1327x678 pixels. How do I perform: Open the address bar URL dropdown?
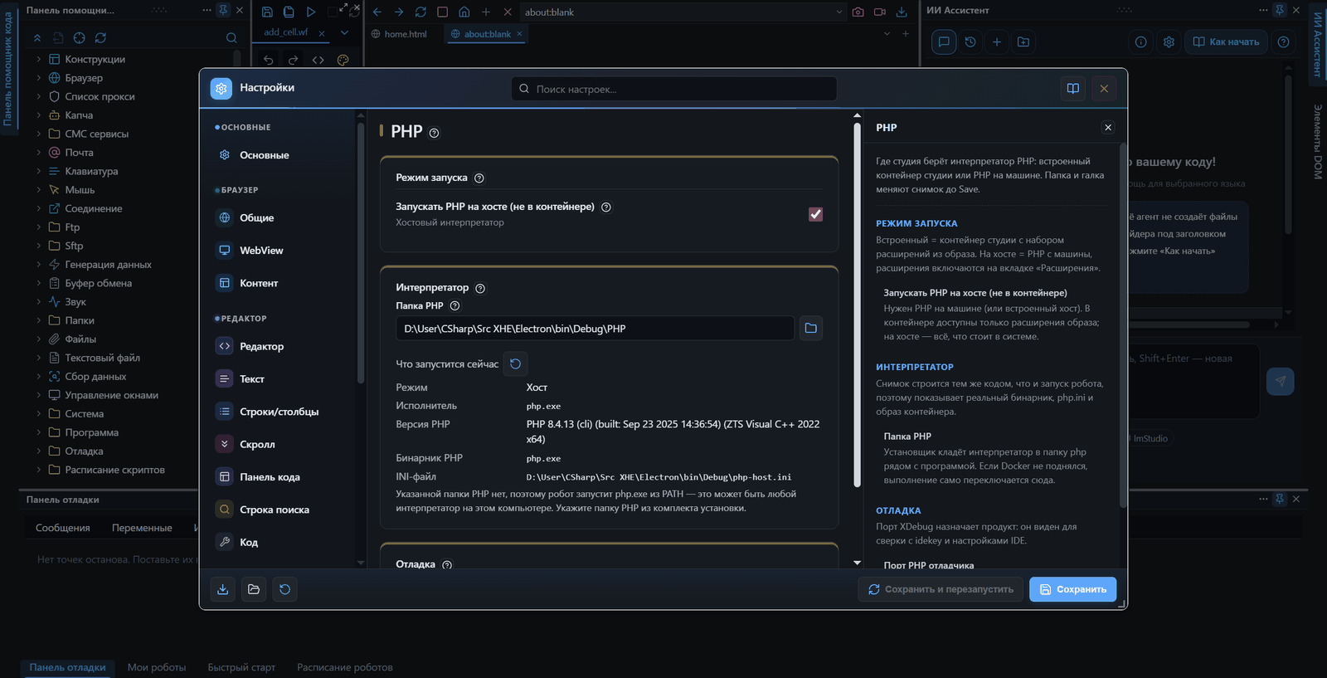[839, 12]
